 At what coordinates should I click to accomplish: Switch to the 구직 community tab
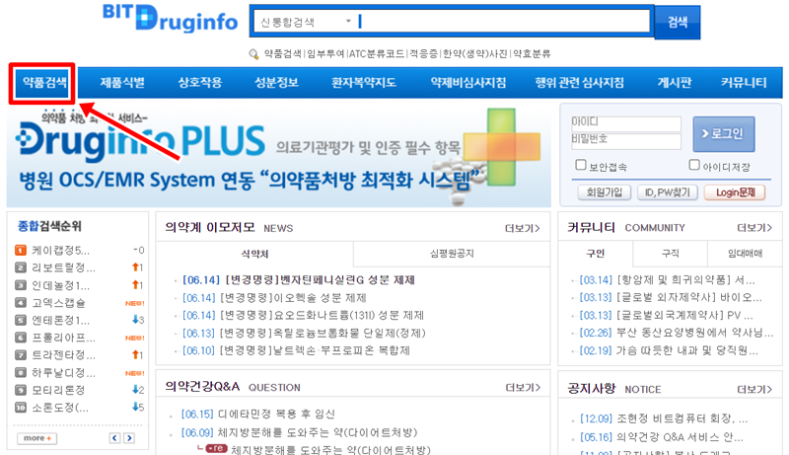(671, 254)
